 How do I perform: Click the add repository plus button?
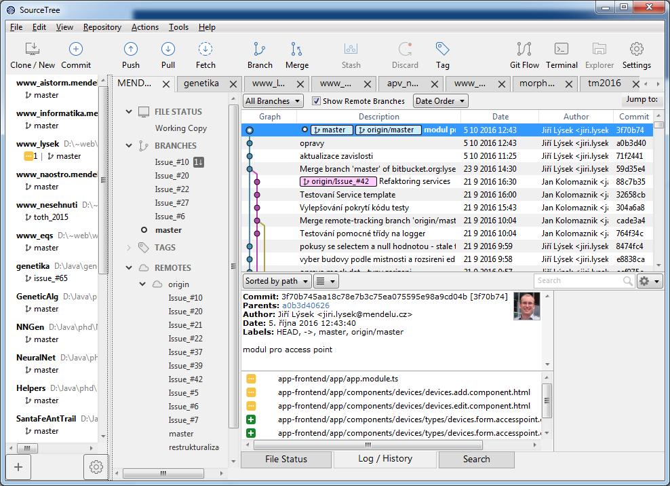[x=18, y=467]
